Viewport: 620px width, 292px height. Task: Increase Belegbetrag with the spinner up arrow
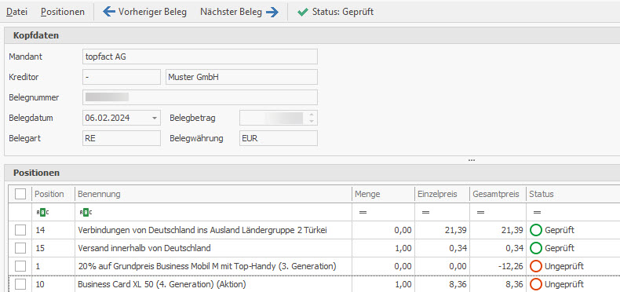(312, 115)
